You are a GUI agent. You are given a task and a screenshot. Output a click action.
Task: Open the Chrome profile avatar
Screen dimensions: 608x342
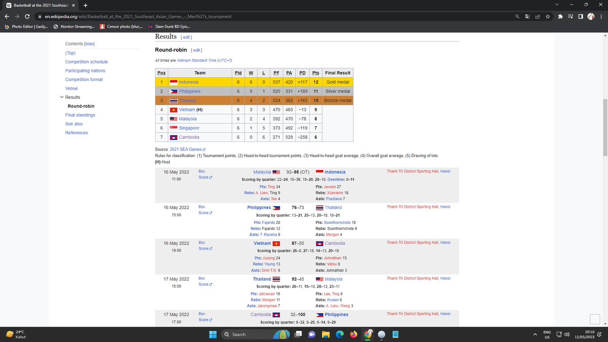591,16
